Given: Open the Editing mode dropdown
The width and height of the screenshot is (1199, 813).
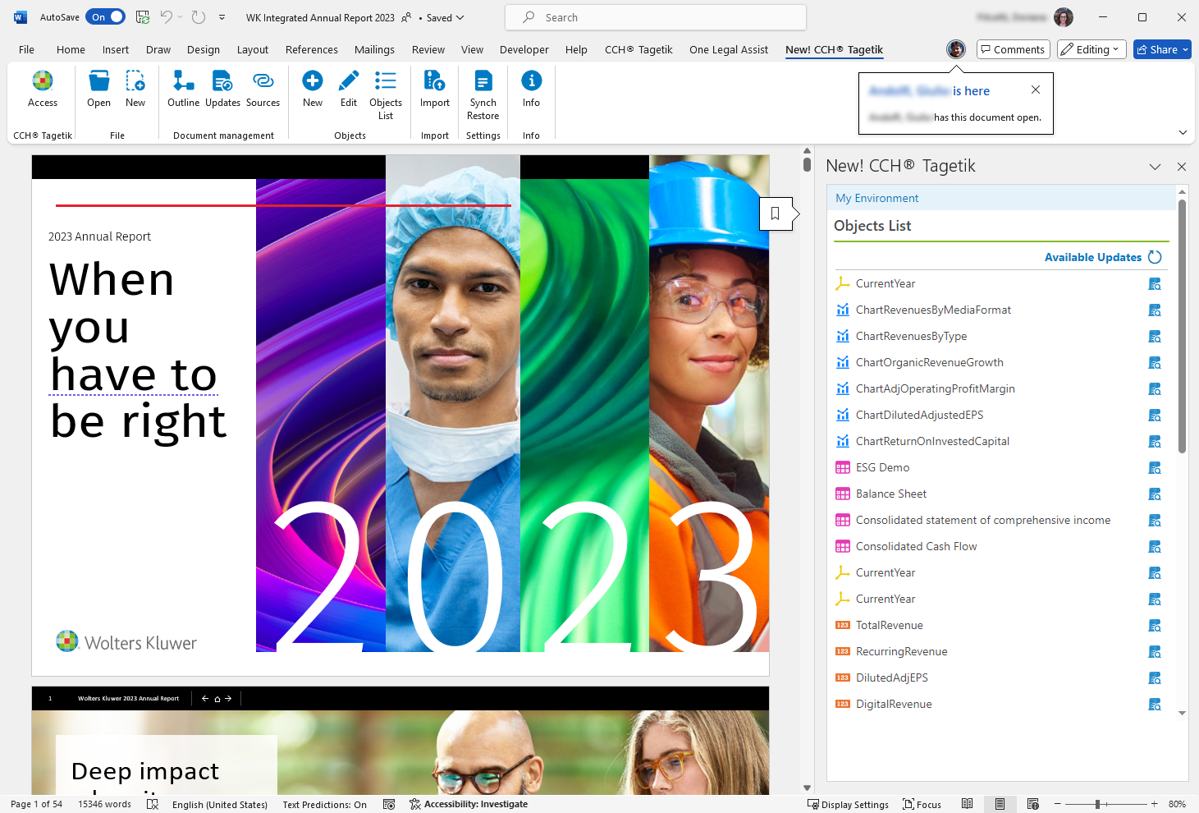Looking at the screenshot, I should click(x=1091, y=49).
